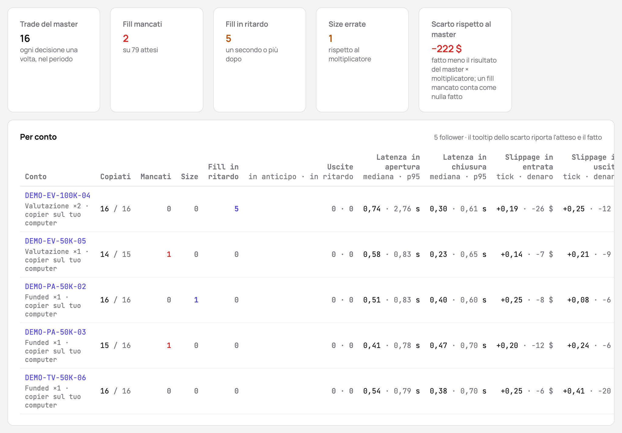This screenshot has height=433, width=622.
Task: Open the DEMO-EV-50K-05 account link
Action: (x=56, y=241)
